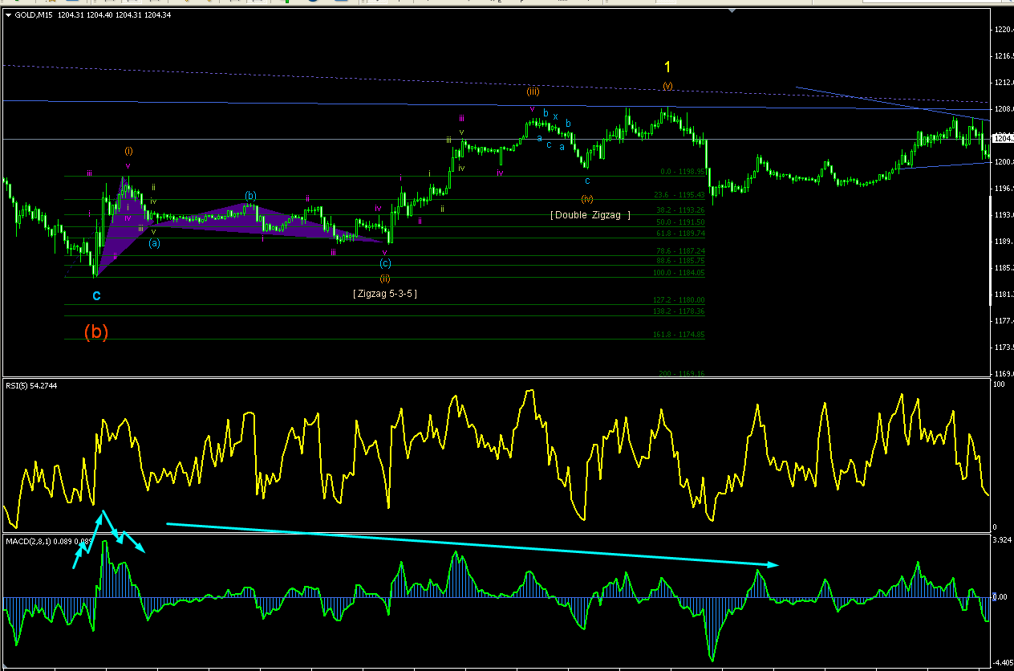The height and width of the screenshot is (671, 1014).
Task: Select the large blue c wave label
Action: click(96, 295)
